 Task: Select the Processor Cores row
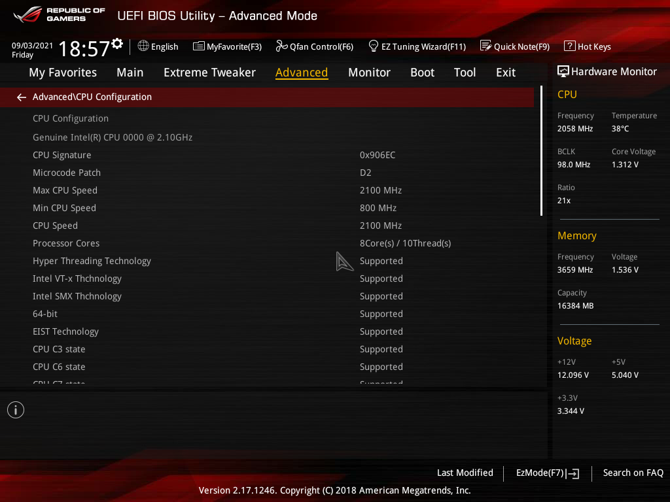click(x=267, y=243)
